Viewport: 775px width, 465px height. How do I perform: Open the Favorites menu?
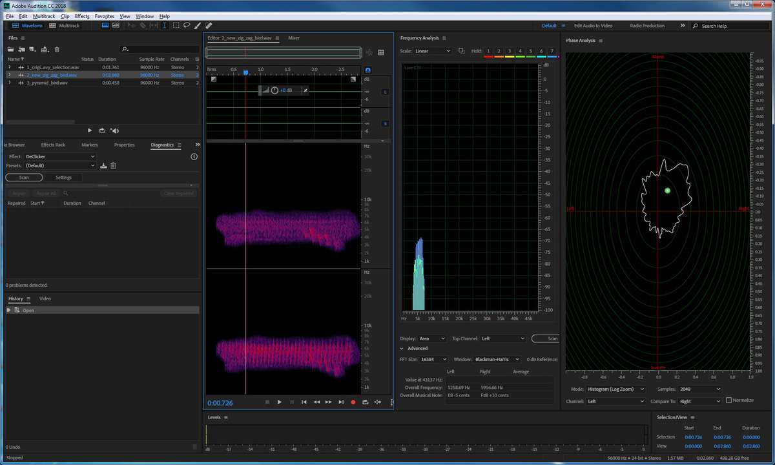104,16
